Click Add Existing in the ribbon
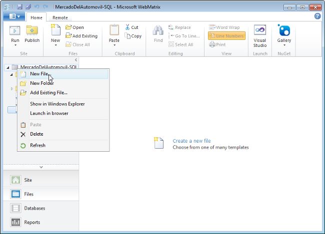Screen dimensions: 325x234 click(x=81, y=36)
